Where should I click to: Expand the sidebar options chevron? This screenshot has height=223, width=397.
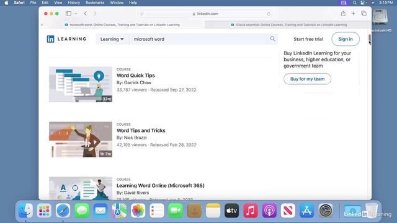pyautogui.click(x=76, y=14)
